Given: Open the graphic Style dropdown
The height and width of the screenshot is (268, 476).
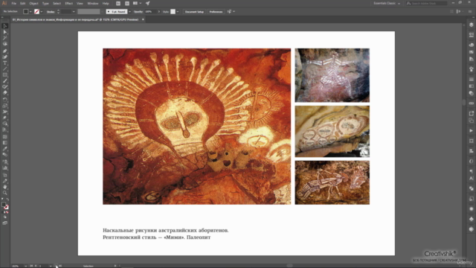Looking at the screenshot, I should (x=178, y=12).
